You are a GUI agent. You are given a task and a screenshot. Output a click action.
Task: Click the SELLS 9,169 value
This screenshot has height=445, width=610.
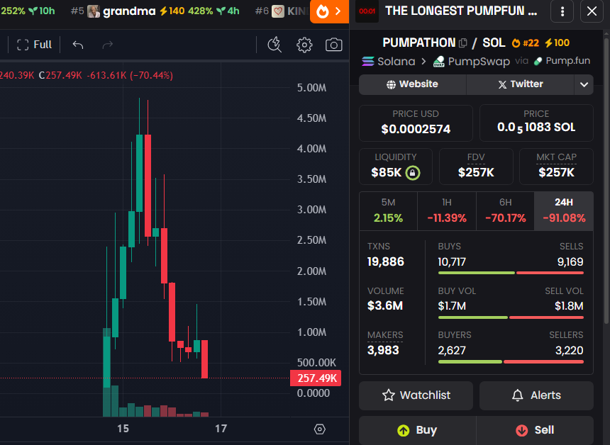click(x=570, y=262)
